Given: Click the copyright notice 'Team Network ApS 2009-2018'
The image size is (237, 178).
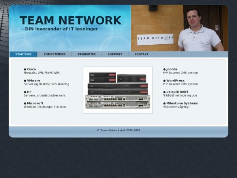Looking at the screenshot, I should pos(118,130).
